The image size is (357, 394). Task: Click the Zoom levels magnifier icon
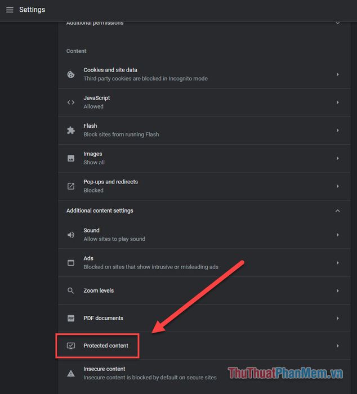[x=71, y=291]
